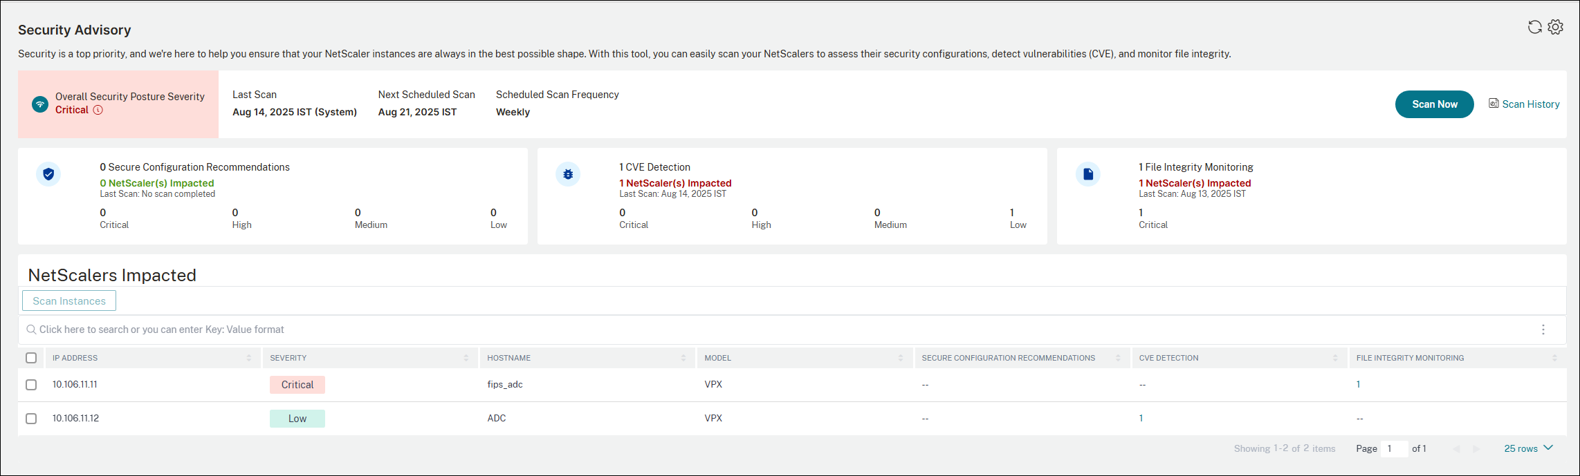Click the Critical severity info icon
1580x476 pixels.
98,110
